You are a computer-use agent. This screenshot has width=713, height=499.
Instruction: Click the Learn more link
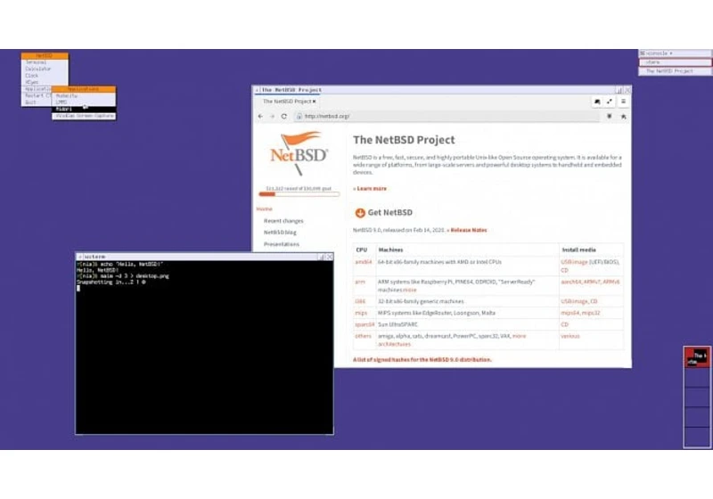[x=371, y=189]
